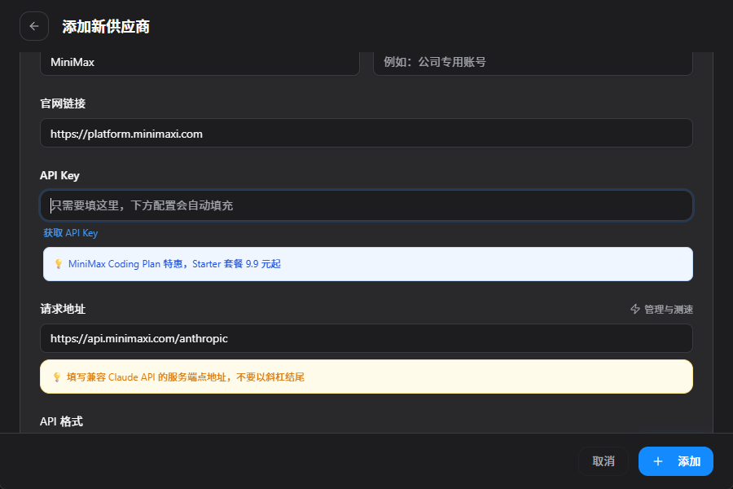Click the notes field with 公司专用账号 placeholder
The width and height of the screenshot is (733, 489).
(x=533, y=62)
